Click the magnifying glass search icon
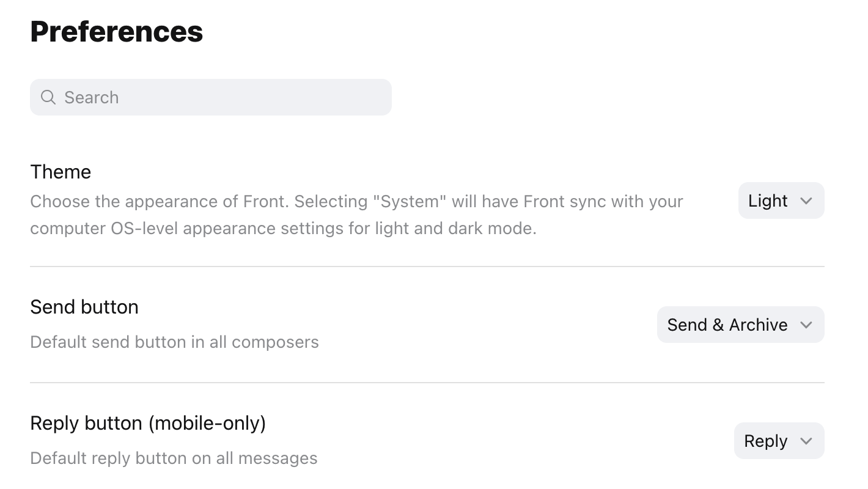This screenshot has width=868, height=489. [x=48, y=97]
